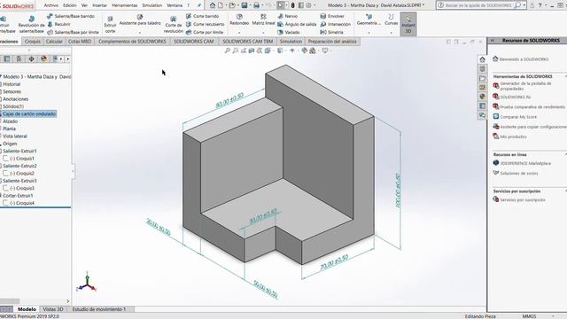Apply the Redondeo fillet tool

[239, 19]
